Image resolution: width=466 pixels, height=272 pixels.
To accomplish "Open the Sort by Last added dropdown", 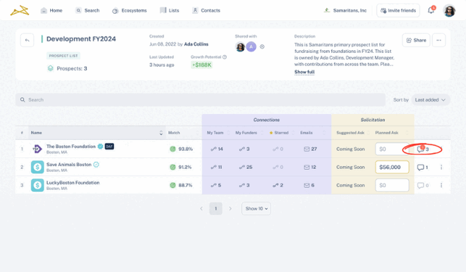I will 430,100.
